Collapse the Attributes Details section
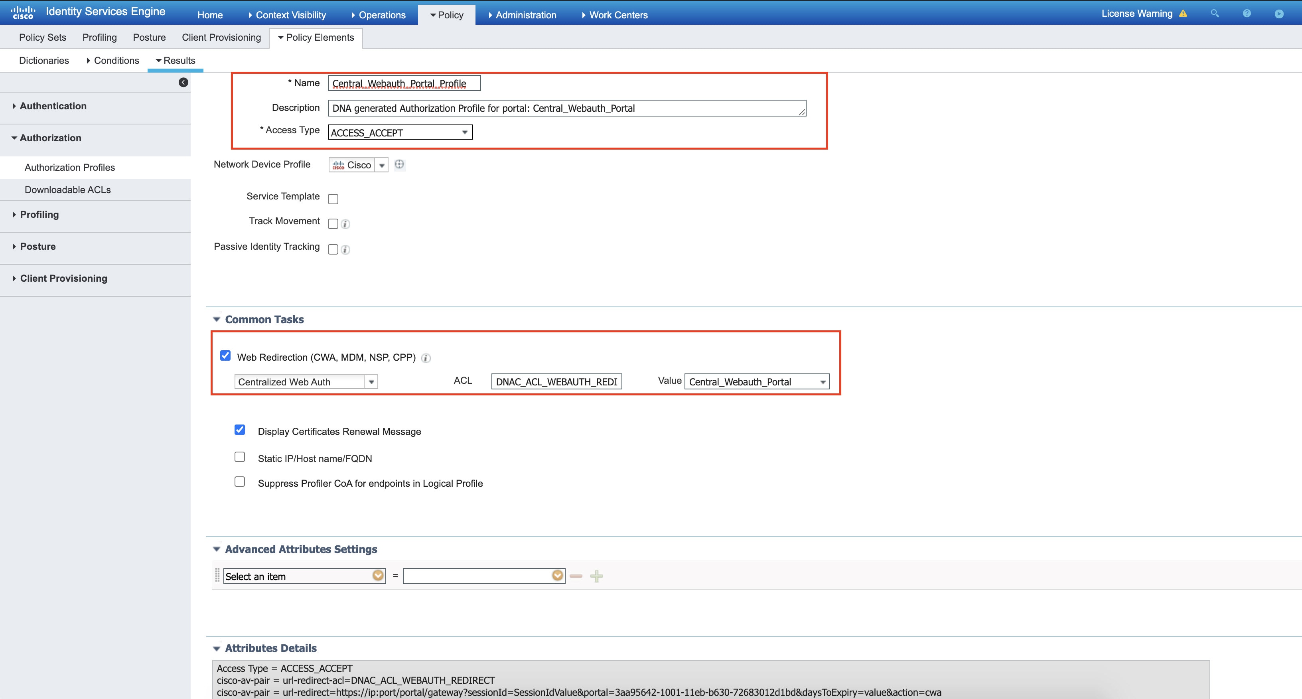Image resolution: width=1302 pixels, height=699 pixels. click(x=217, y=648)
